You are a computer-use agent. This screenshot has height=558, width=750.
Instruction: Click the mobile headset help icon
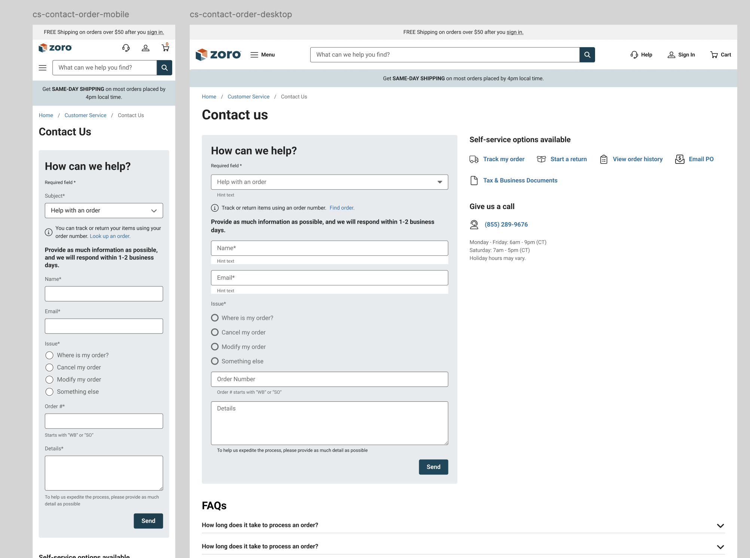point(126,48)
